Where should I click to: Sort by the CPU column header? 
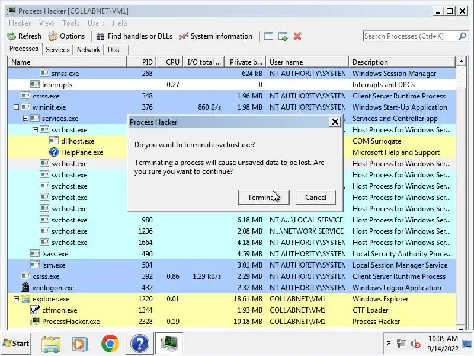click(169, 62)
